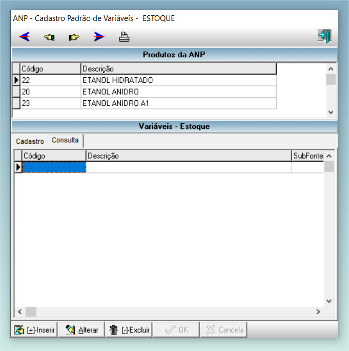Image resolution: width=349 pixels, height=351 pixels.
Task: Click the Descrição header in Variáveis grid
Action: [x=189, y=156]
